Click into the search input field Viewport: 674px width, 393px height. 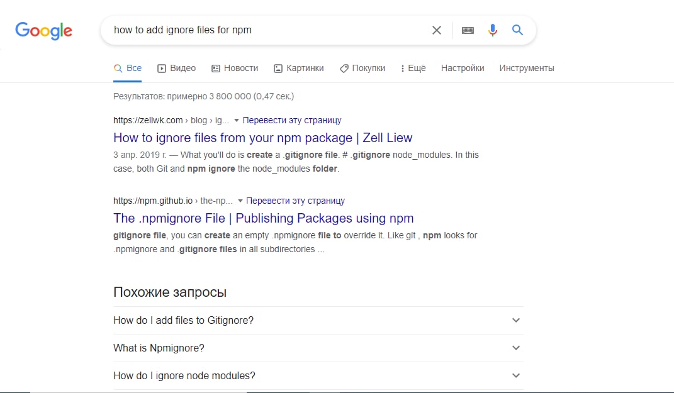[266, 30]
